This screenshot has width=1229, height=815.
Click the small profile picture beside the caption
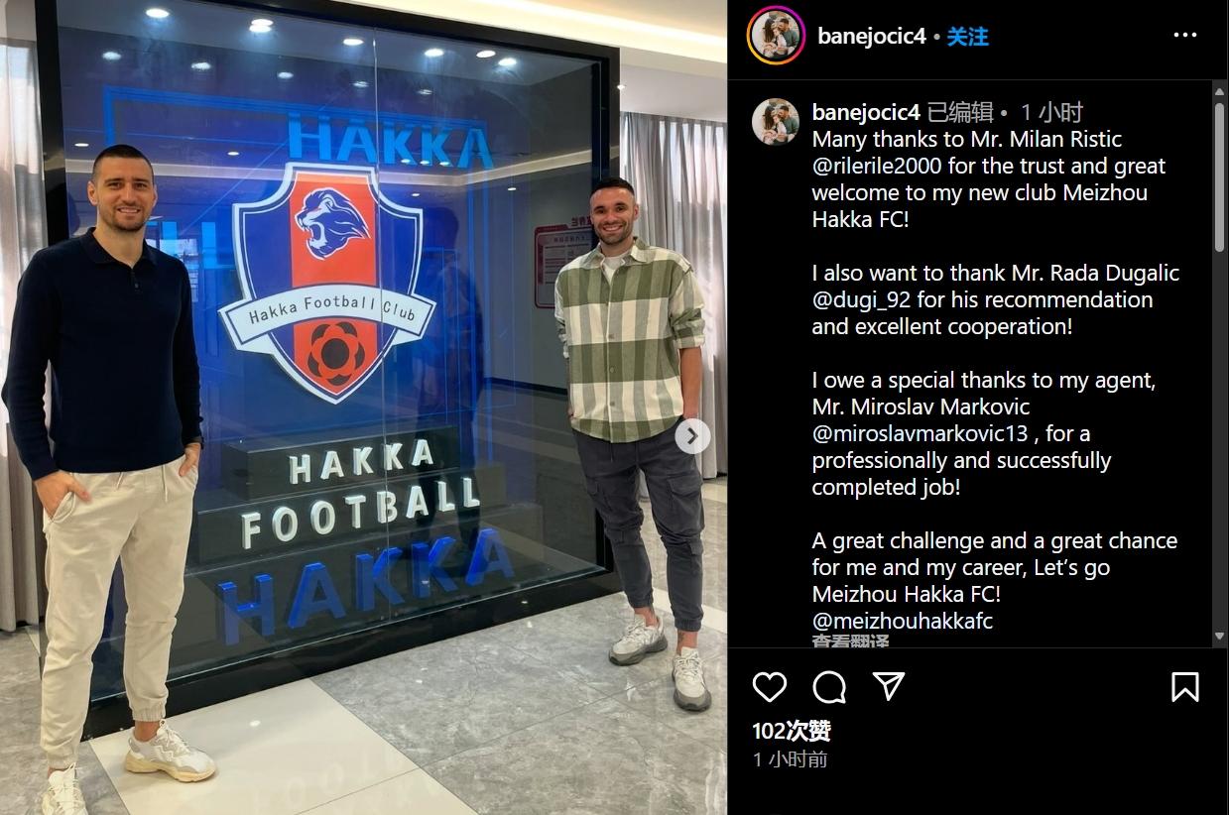click(x=775, y=122)
